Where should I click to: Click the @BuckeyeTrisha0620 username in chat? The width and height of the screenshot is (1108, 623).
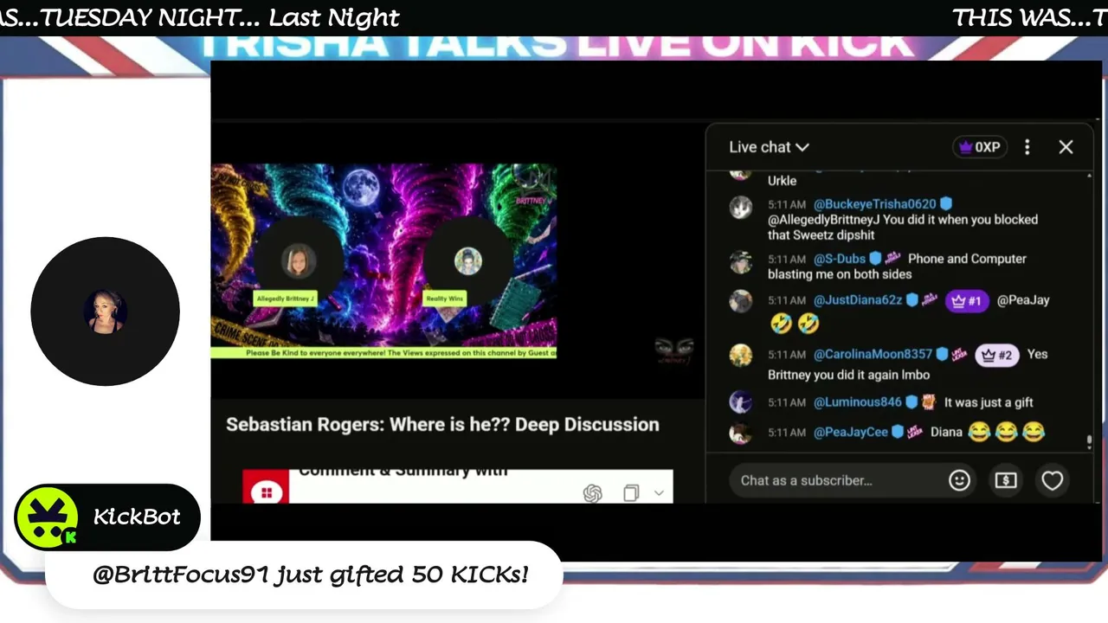click(x=874, y=204)
